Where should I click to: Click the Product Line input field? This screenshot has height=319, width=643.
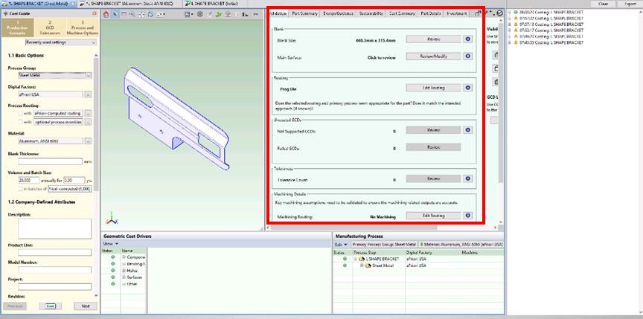pos(54,252)
